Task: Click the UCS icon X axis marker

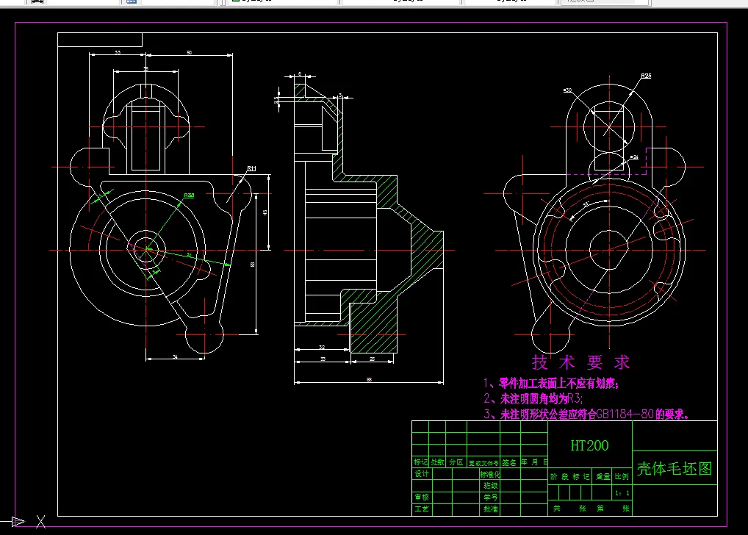Action: [x=41, y=522]
